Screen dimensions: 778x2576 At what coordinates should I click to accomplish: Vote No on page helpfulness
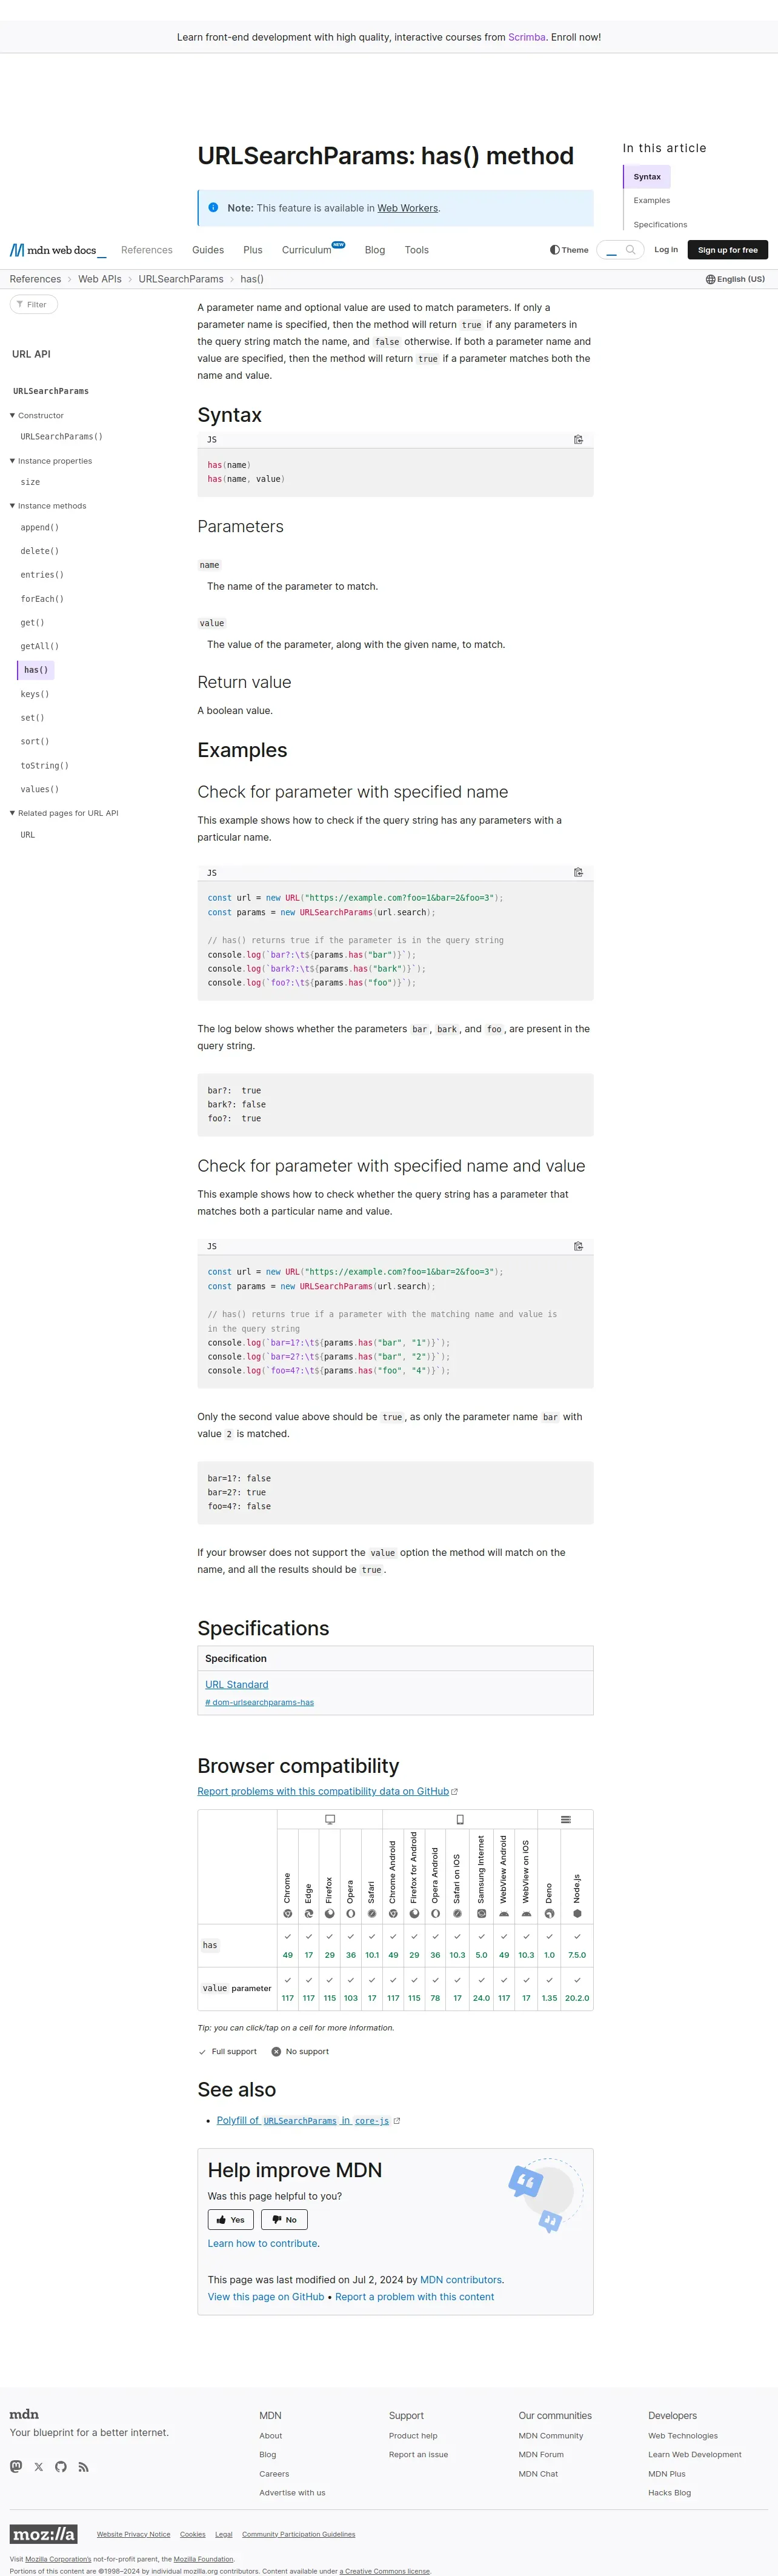click(x=284, y=2219)
